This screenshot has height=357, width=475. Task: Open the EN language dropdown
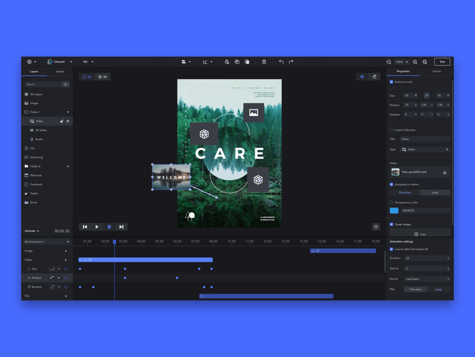point(88,62)
